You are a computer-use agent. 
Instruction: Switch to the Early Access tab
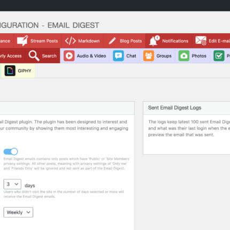tap(11, 56)
